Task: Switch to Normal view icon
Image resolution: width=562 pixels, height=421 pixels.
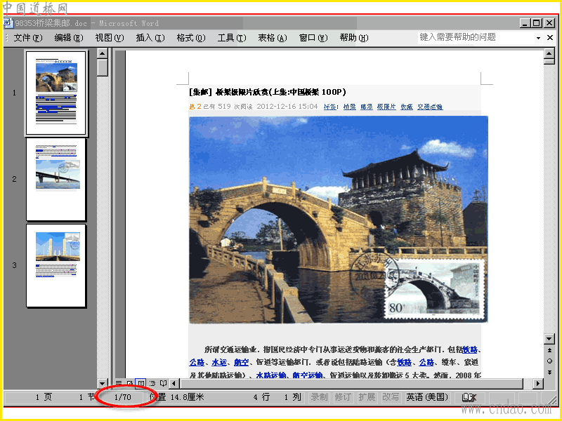Action: tap(119, 383)
